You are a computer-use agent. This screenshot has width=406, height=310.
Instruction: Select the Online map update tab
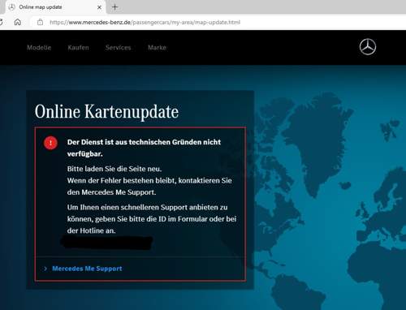tap(55, 7)
